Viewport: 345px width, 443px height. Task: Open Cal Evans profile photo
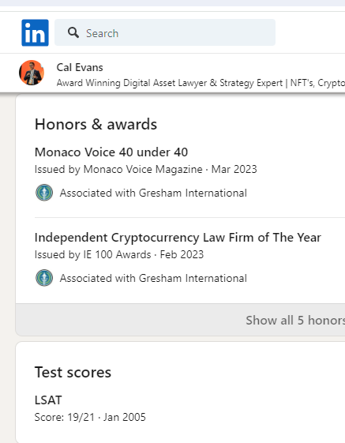pos(32,73)
